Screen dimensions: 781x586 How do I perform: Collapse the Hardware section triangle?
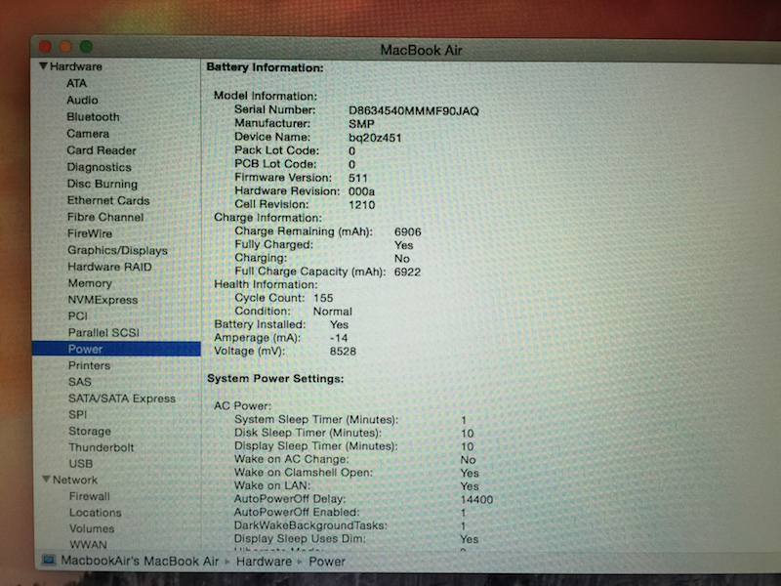[43, 65]
